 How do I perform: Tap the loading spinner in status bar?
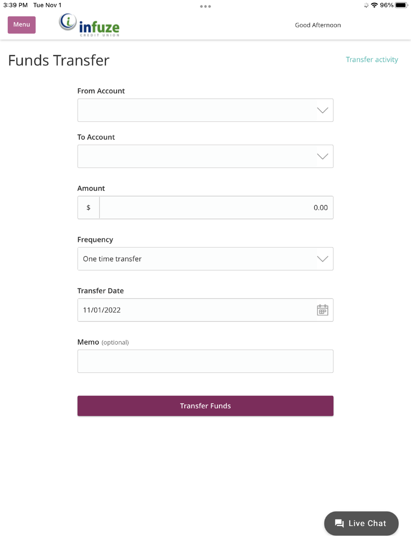pyautogui.click(x=366, y=5)
